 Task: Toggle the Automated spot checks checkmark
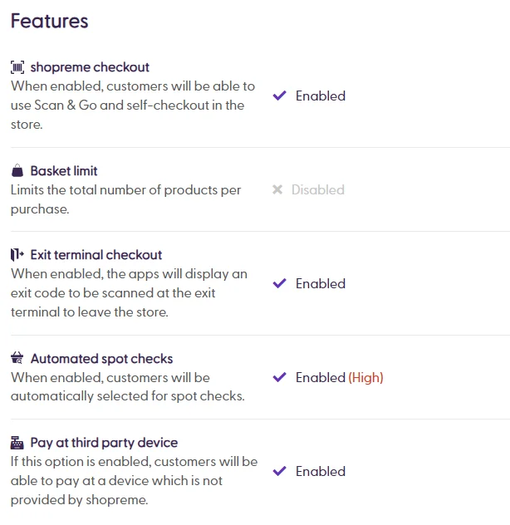pos(279,377)
